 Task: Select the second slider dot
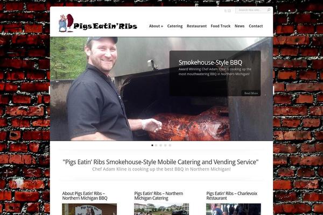[156, 145]
